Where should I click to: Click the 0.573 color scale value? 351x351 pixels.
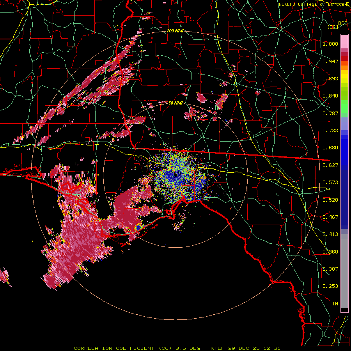click(330, 183)
